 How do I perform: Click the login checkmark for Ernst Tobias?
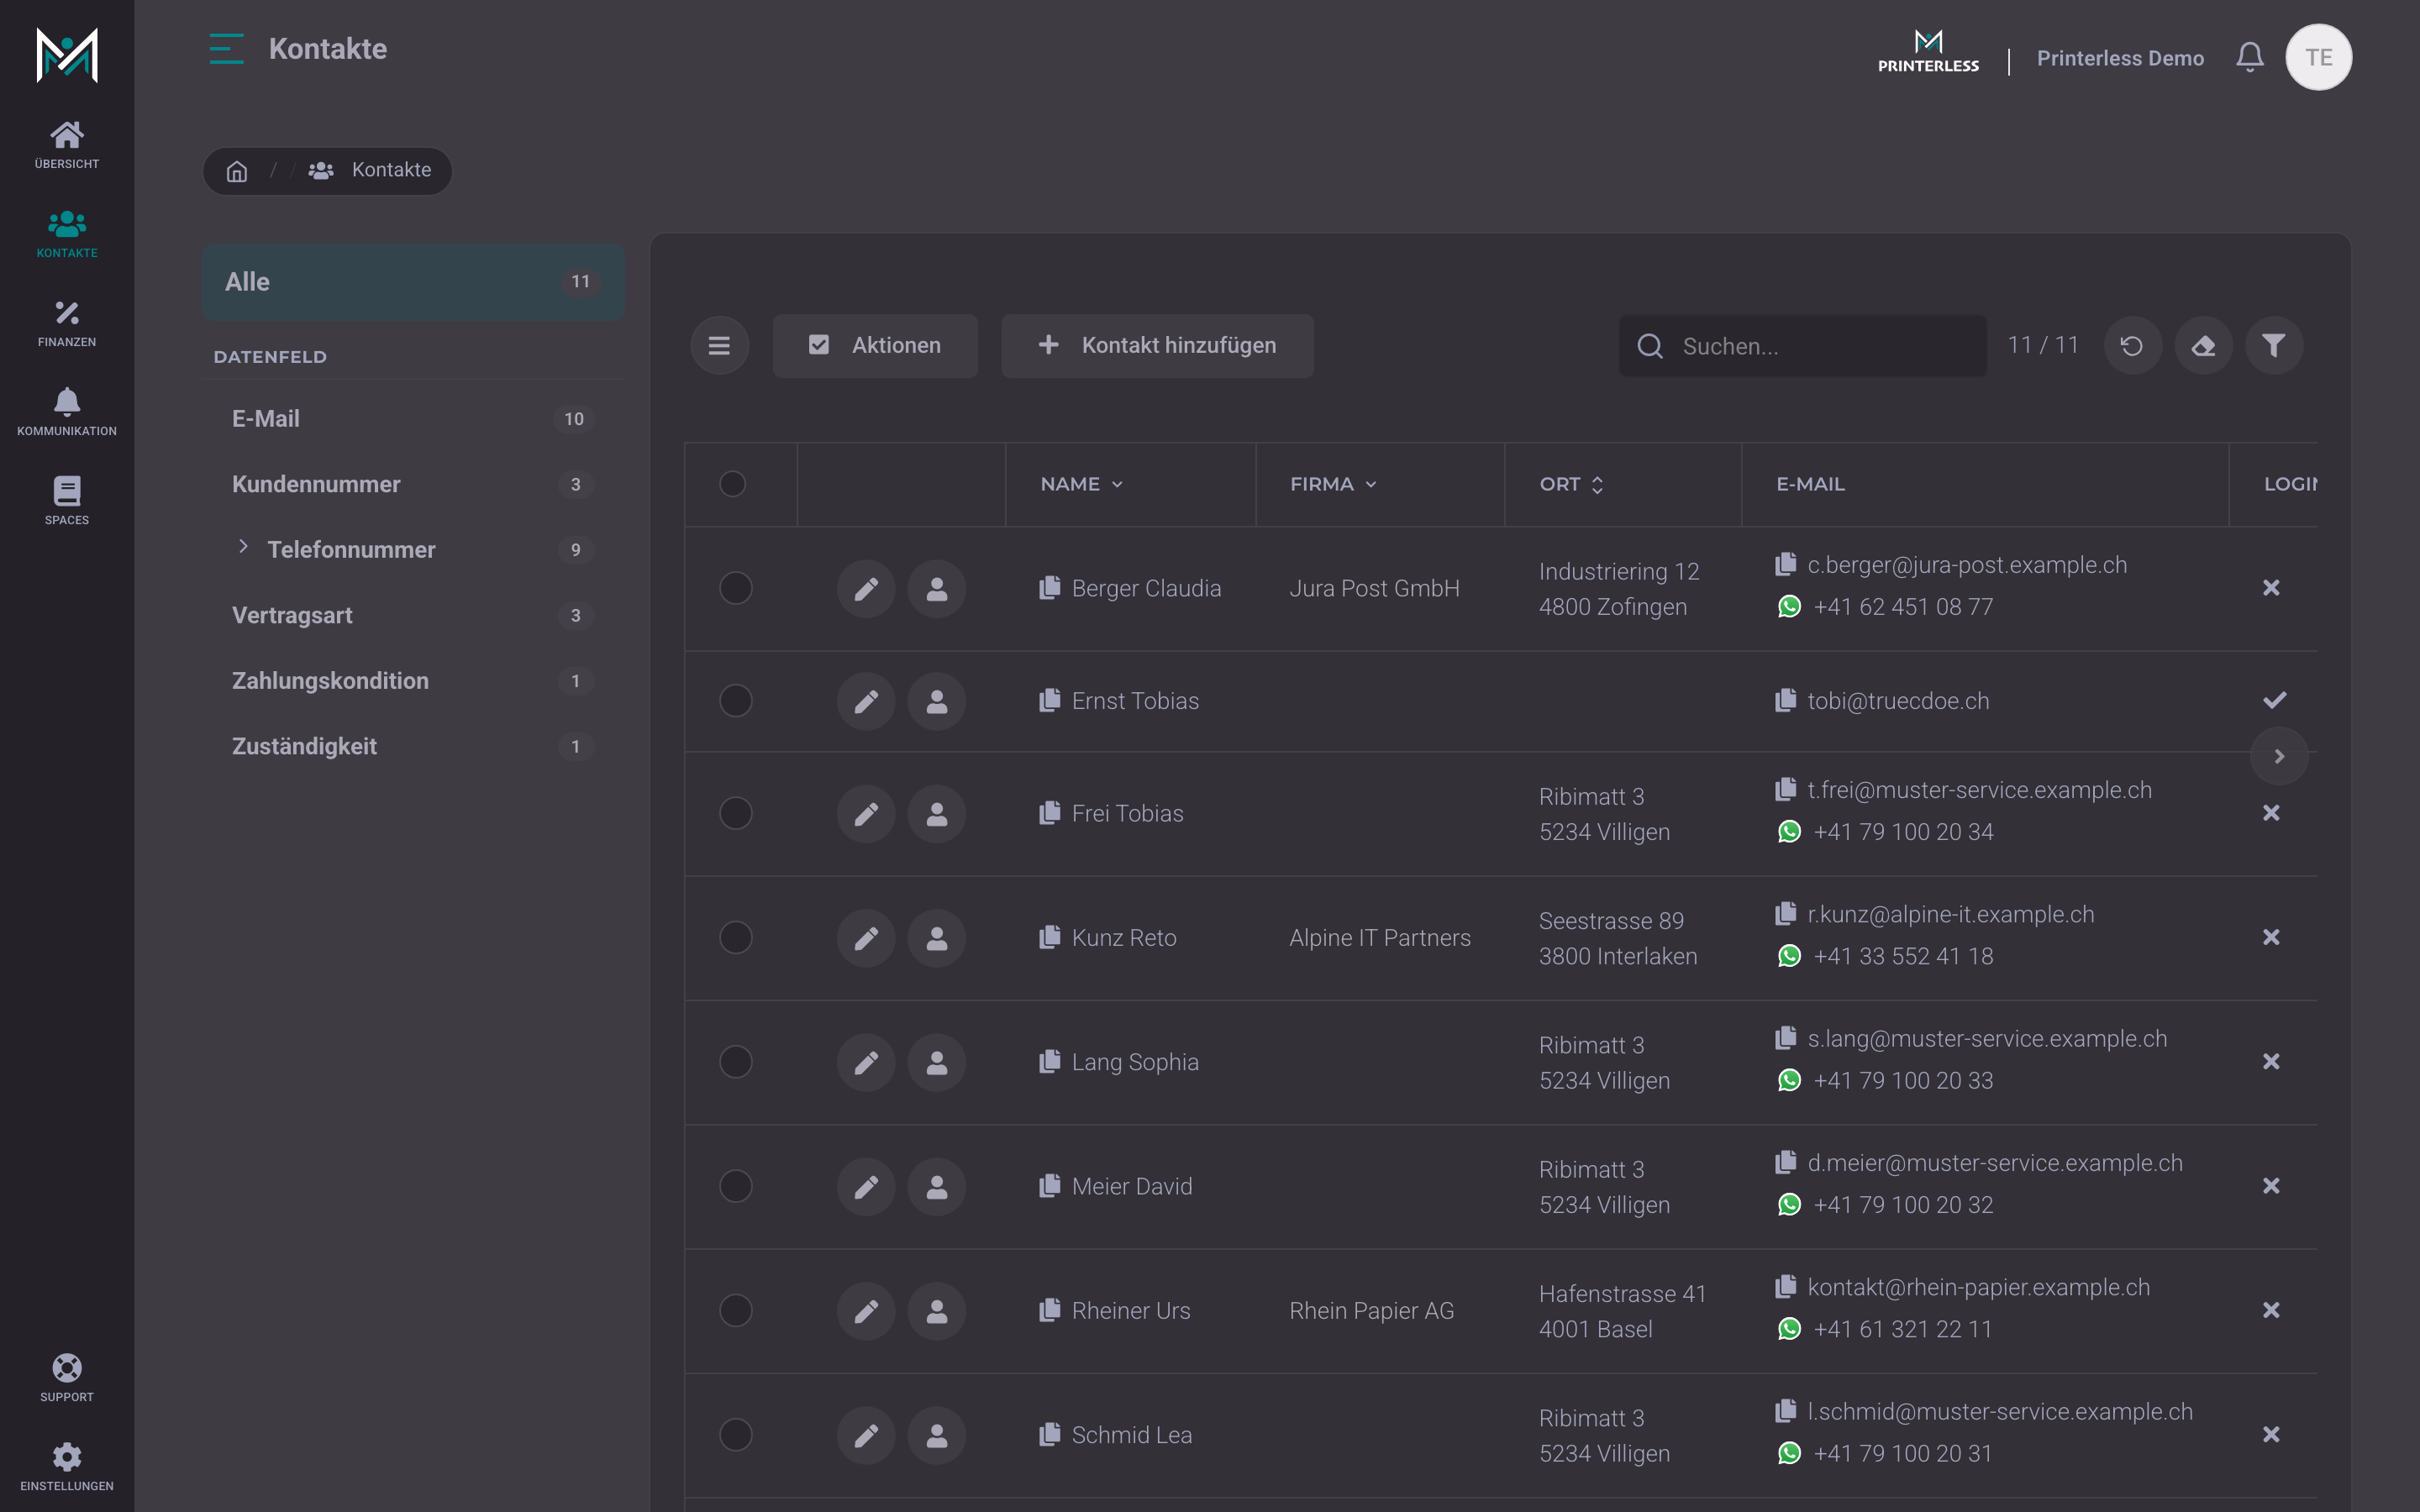[x=2274, y=700]
